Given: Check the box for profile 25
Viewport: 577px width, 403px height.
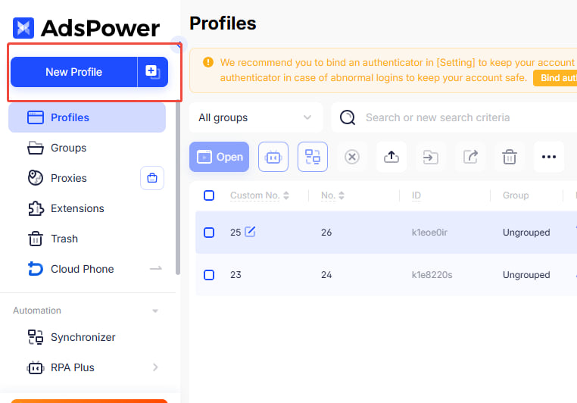Looking at the screenshot, I should coord(209,233).
